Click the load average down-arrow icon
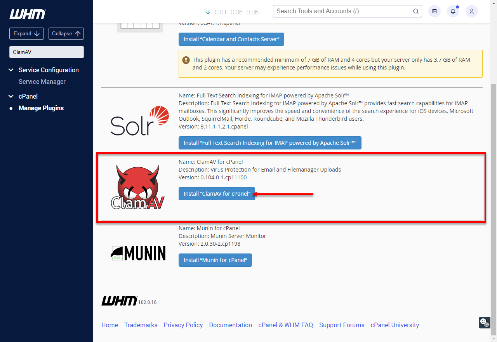Image resolution: width=497 pixels, height=342 pixels. 208,12
